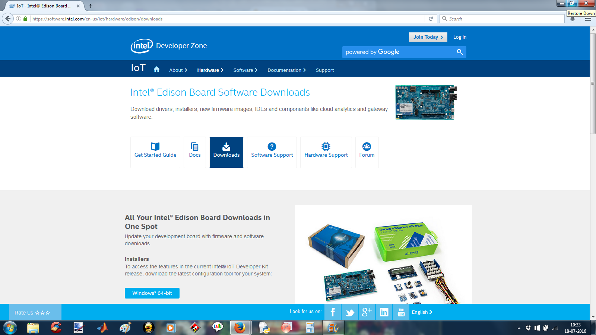Click the page vertical scrollbar thumb
596x335 pixels.
click(x=593, y=84)
